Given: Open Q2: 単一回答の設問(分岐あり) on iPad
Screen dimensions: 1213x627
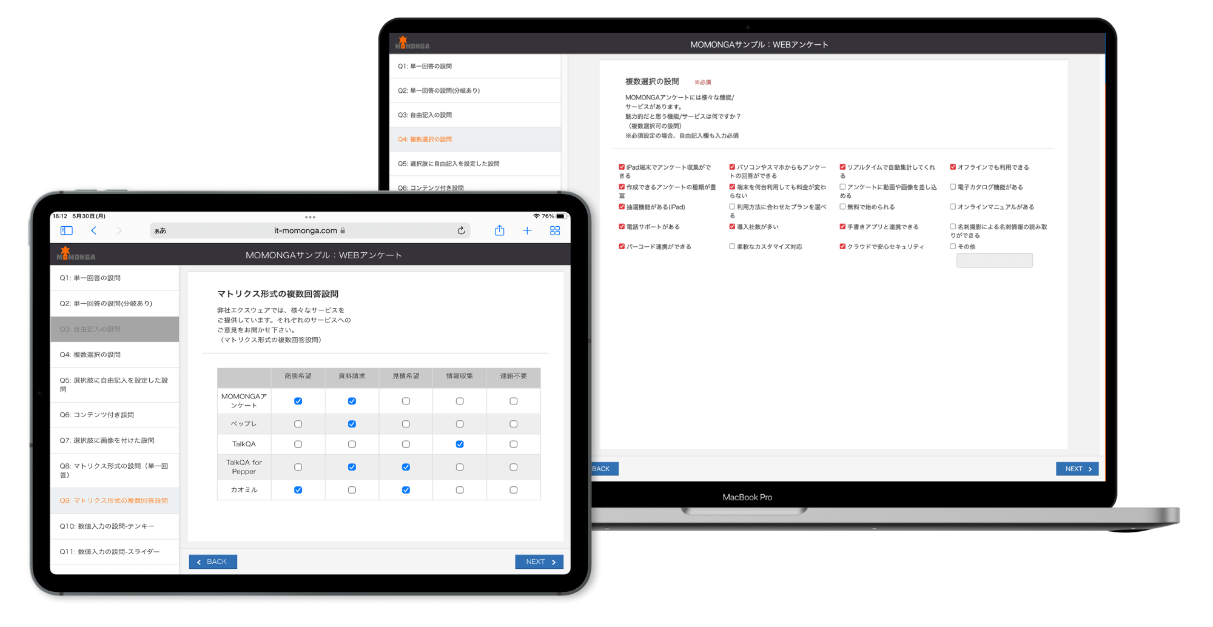Looking at the screenshot, I should click(x=115, y=303).
